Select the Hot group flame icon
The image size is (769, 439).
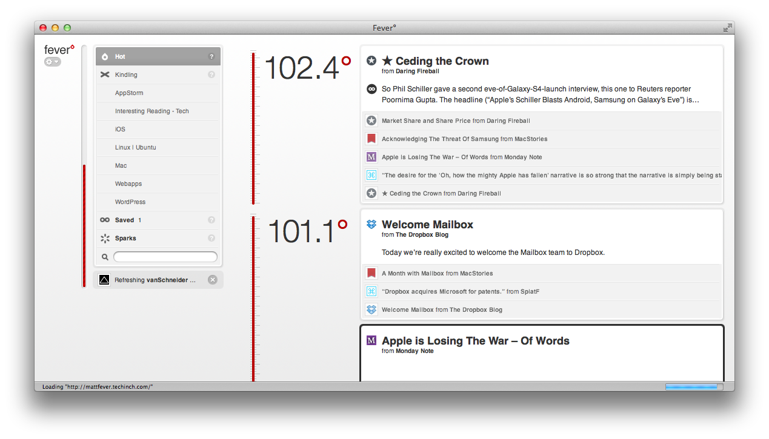coord(105,56)
